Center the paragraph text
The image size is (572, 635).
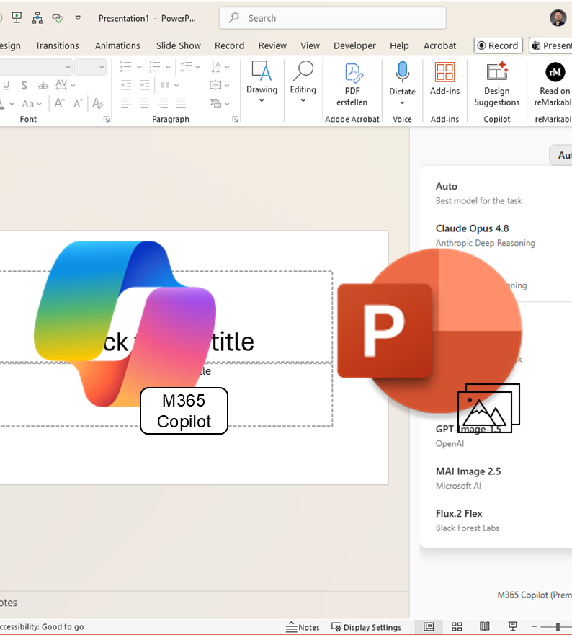click(x=145, y=104)
